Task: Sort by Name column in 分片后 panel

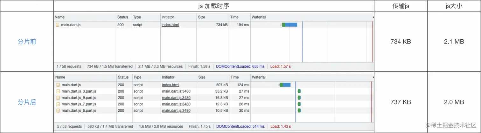Action: (x=60, y=77)
